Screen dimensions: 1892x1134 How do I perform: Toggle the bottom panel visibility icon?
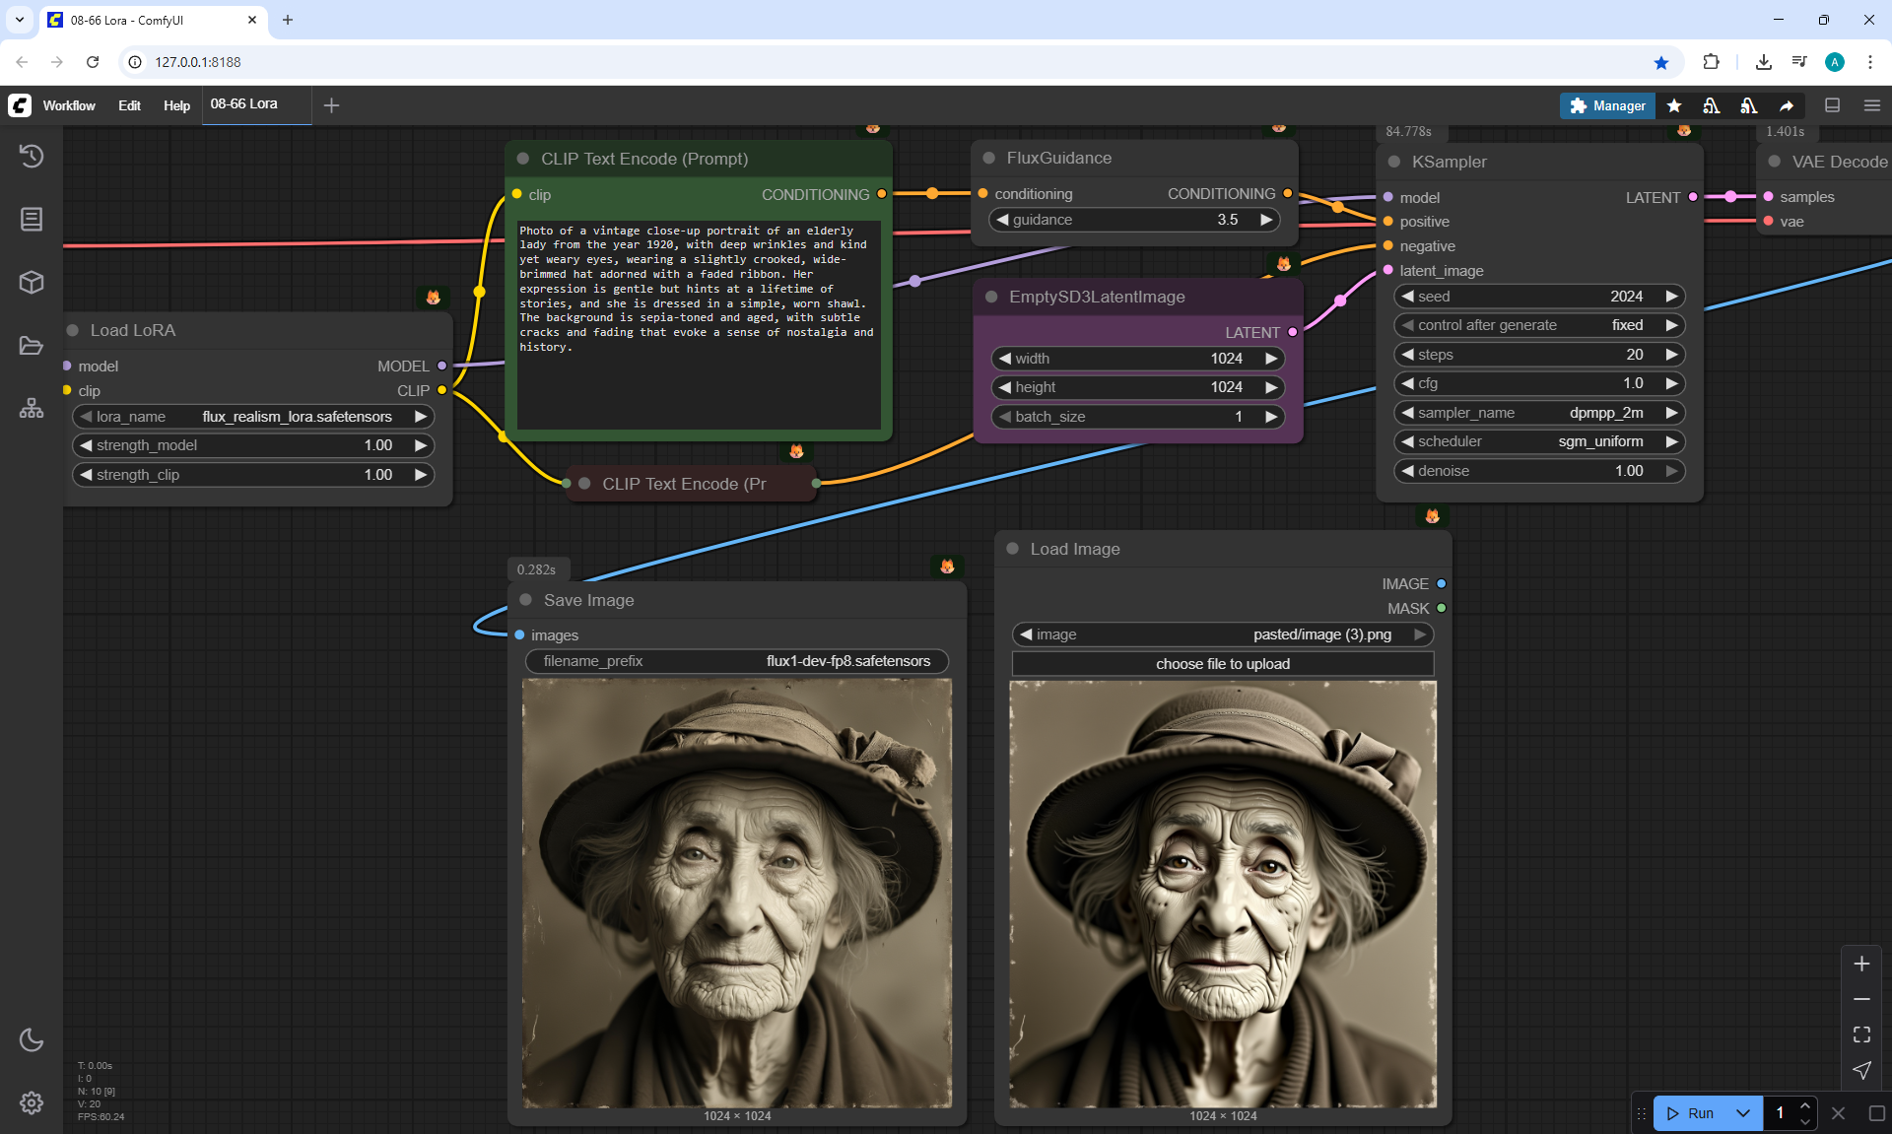click(x=1833, y=105)
